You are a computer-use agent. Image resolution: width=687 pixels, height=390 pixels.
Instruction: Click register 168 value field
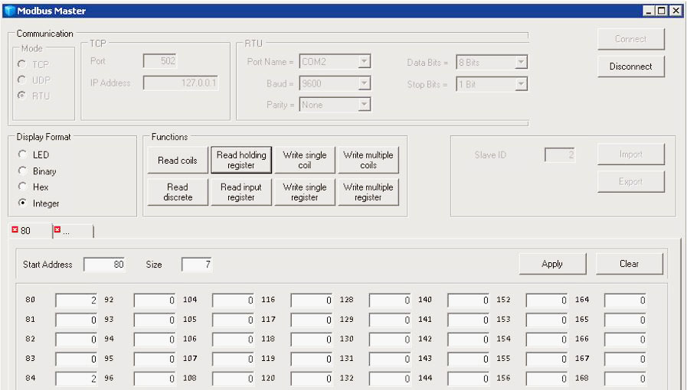625,379
